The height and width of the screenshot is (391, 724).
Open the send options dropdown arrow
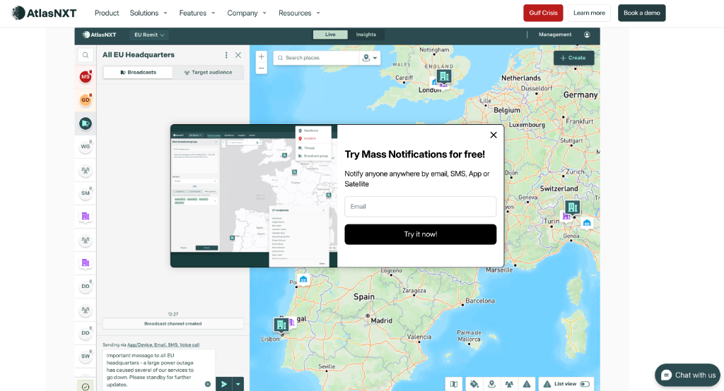(238, 384)
